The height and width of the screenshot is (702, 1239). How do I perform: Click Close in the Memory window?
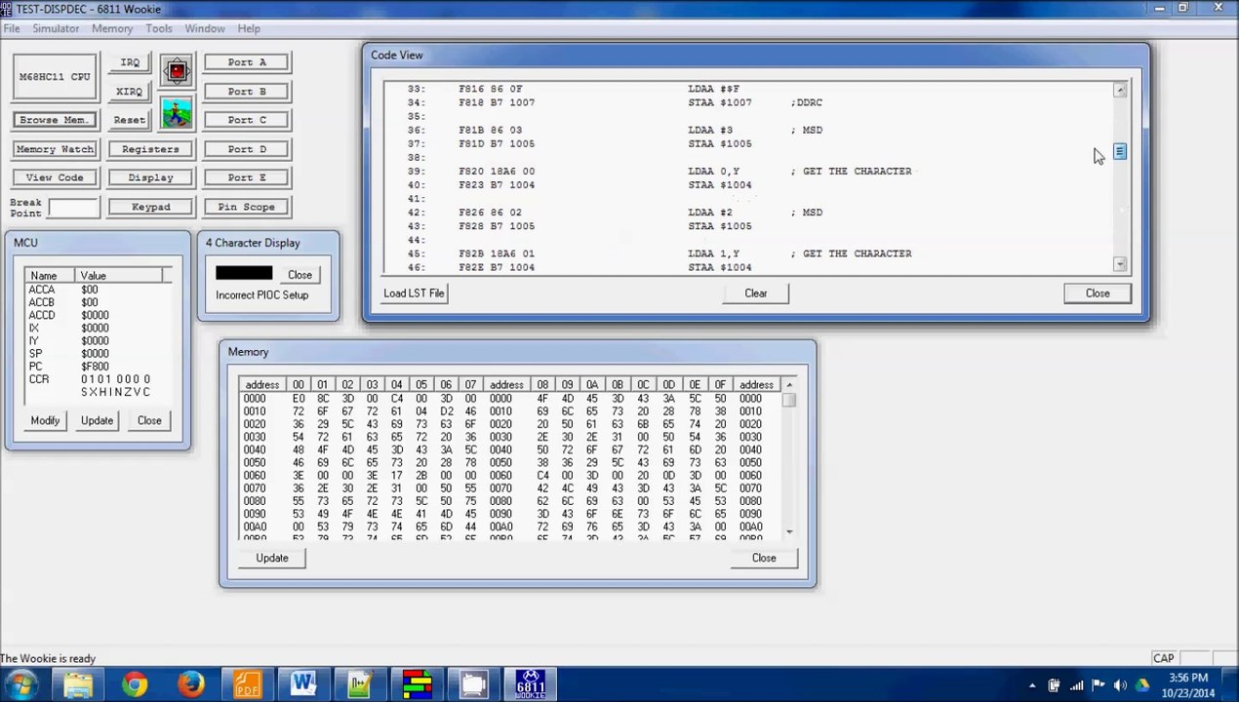pyautogui.click(x=764, y=558)
